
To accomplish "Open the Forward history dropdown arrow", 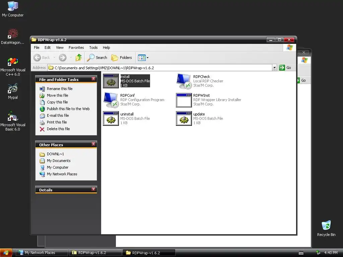I will click(x=71, y=58).
